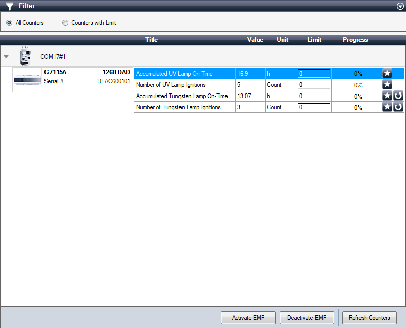Click star icon for Accumulated Tungsten Lamp On-Time
406x328 pixels.
click(387, 96)
